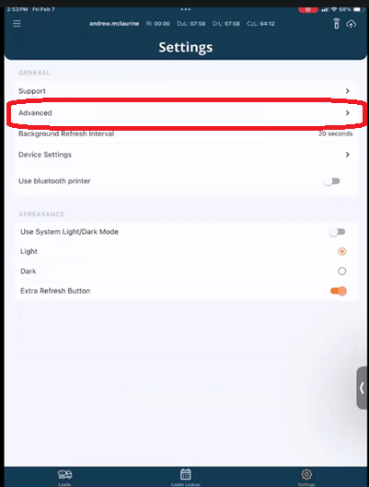Tap the red recording indicator
Viewport: 369px width, 487px height.
coord(308,9)
